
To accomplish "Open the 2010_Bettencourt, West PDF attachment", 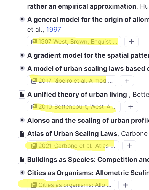I will pyautogui.click(x=74, y=107).
